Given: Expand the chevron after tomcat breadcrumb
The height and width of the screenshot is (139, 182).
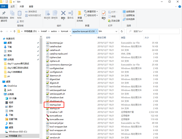Looking at the screenshot, I should [x=70, y=31].
